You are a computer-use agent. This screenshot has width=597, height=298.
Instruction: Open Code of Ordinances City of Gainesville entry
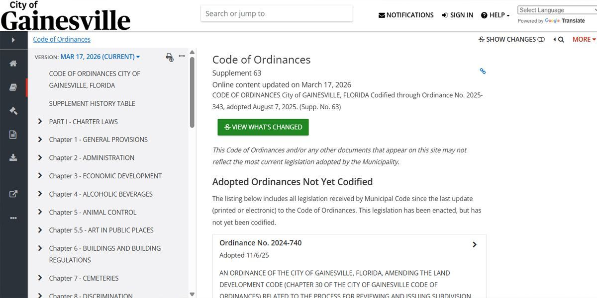tap(95, 79)
